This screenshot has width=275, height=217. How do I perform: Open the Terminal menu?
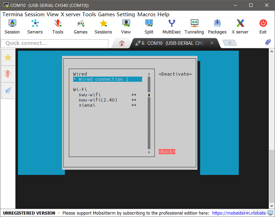point(13,14)
